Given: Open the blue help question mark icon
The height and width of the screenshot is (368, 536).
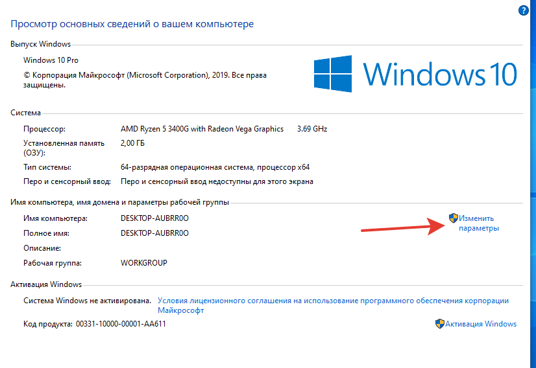Looking at the screenshot, I should [x=524, y=10].
